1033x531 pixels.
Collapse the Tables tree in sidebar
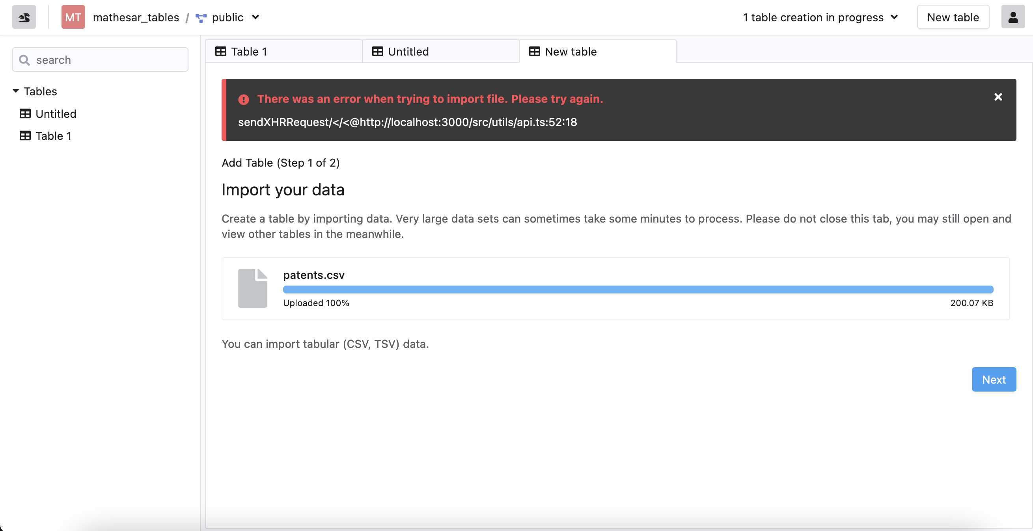pyautogui.click(x=16, y=91)
